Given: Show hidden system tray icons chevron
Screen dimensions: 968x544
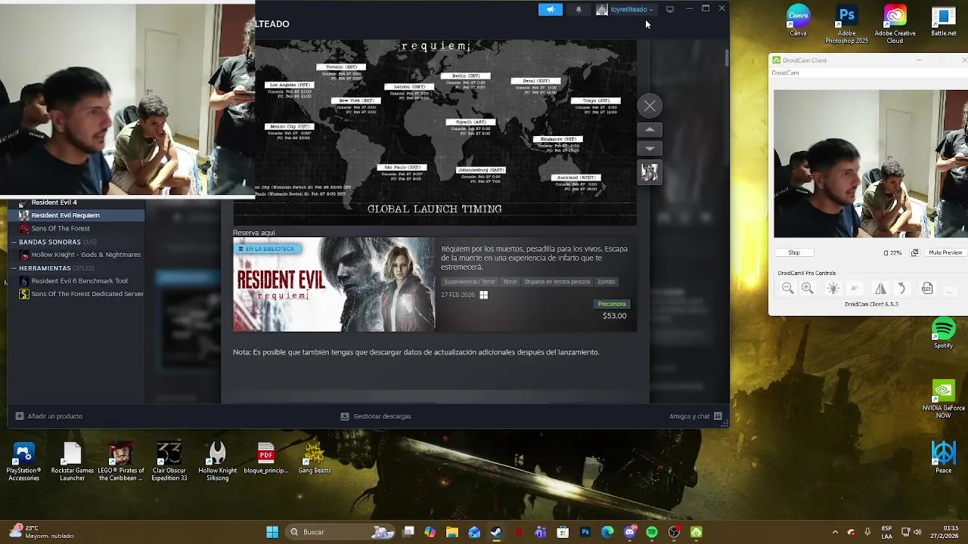Looking at the screenshot, I should pos(835,532).
